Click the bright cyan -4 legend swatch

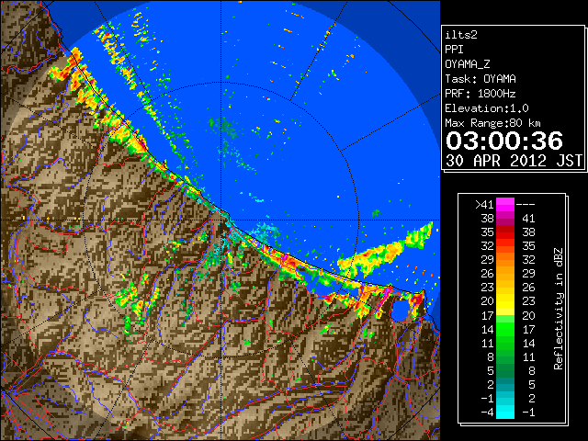pos(505,412)
